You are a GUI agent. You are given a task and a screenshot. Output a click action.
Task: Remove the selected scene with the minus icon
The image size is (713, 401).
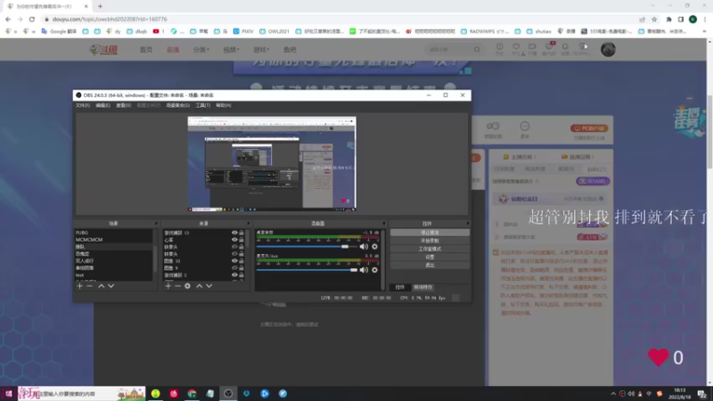click(x=90, y=286)
